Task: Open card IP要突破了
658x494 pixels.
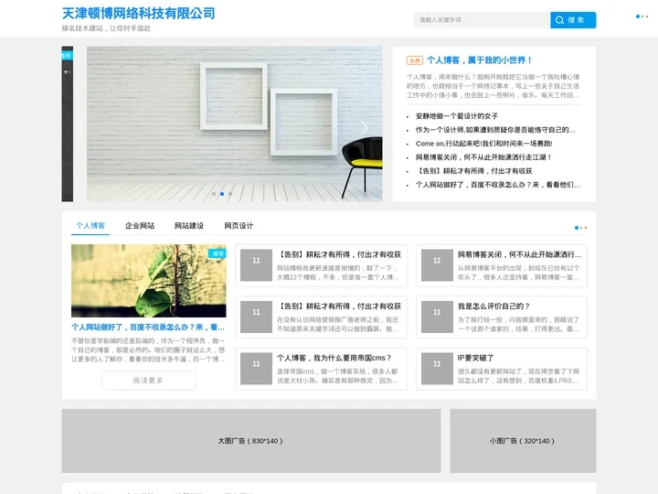Action: [502, 369]
